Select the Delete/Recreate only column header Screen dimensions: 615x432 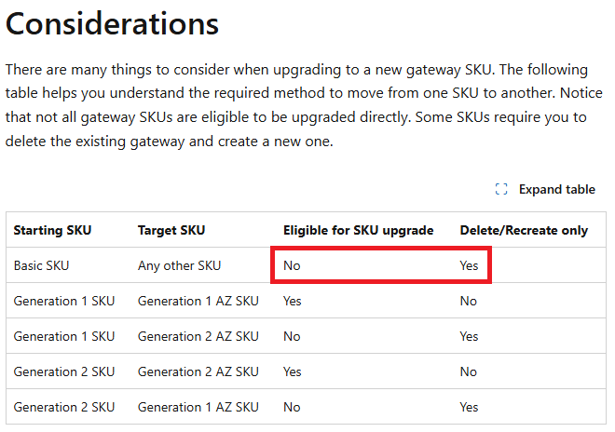(x=524, y=230)
